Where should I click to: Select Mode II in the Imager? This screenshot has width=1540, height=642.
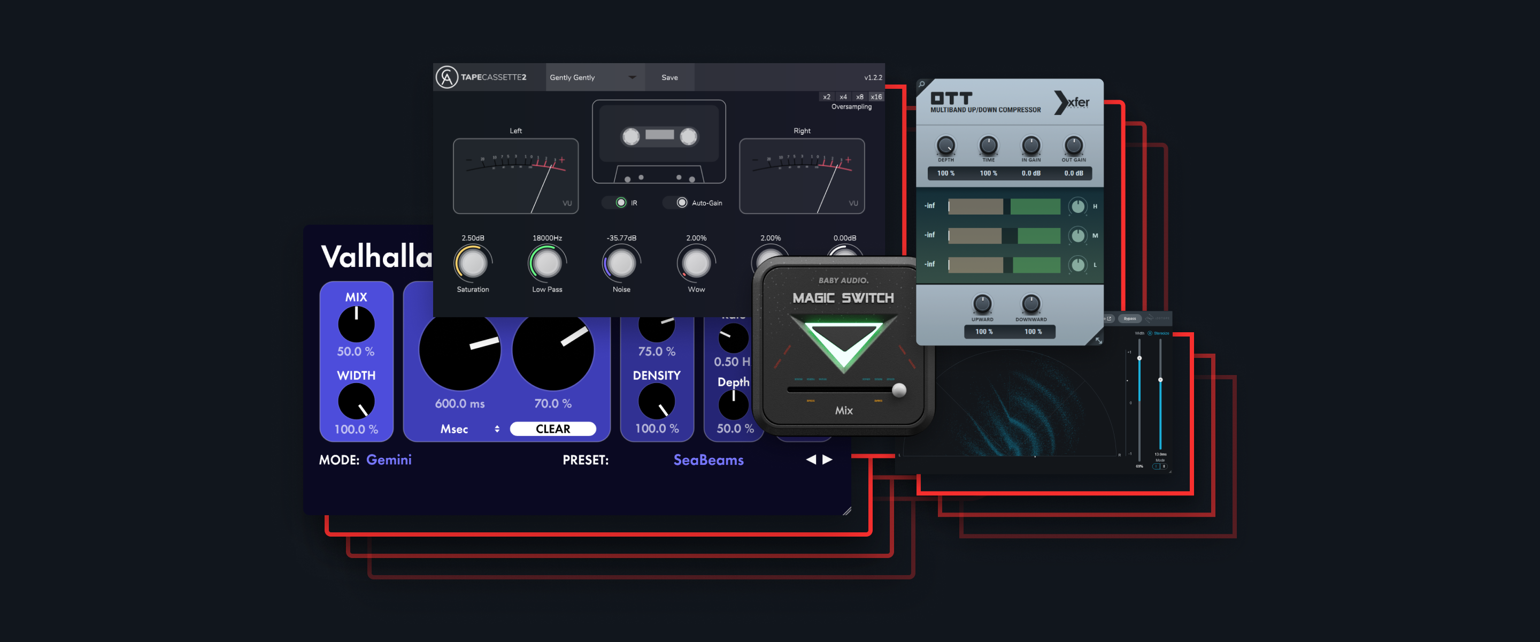pos(1164,465)
